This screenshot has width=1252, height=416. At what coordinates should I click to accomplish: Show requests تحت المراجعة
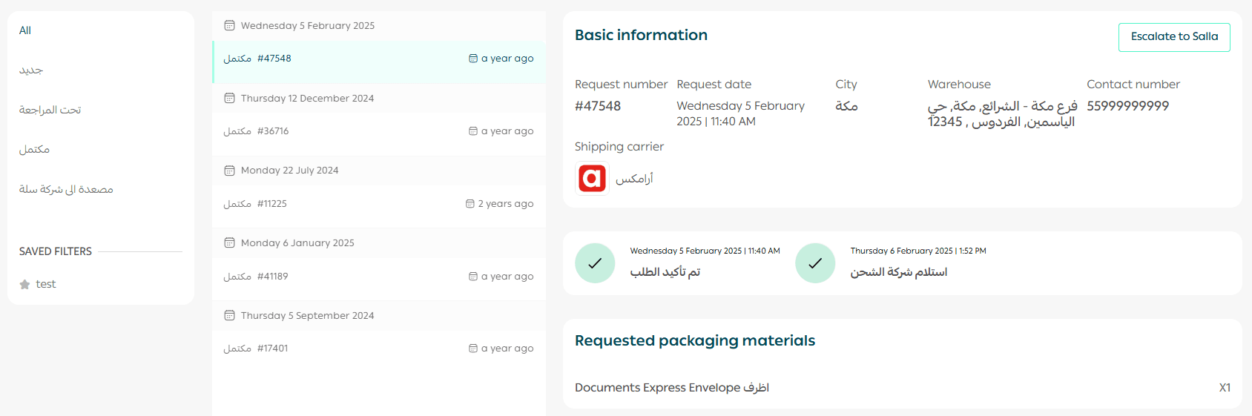click(x=50, y=110)
